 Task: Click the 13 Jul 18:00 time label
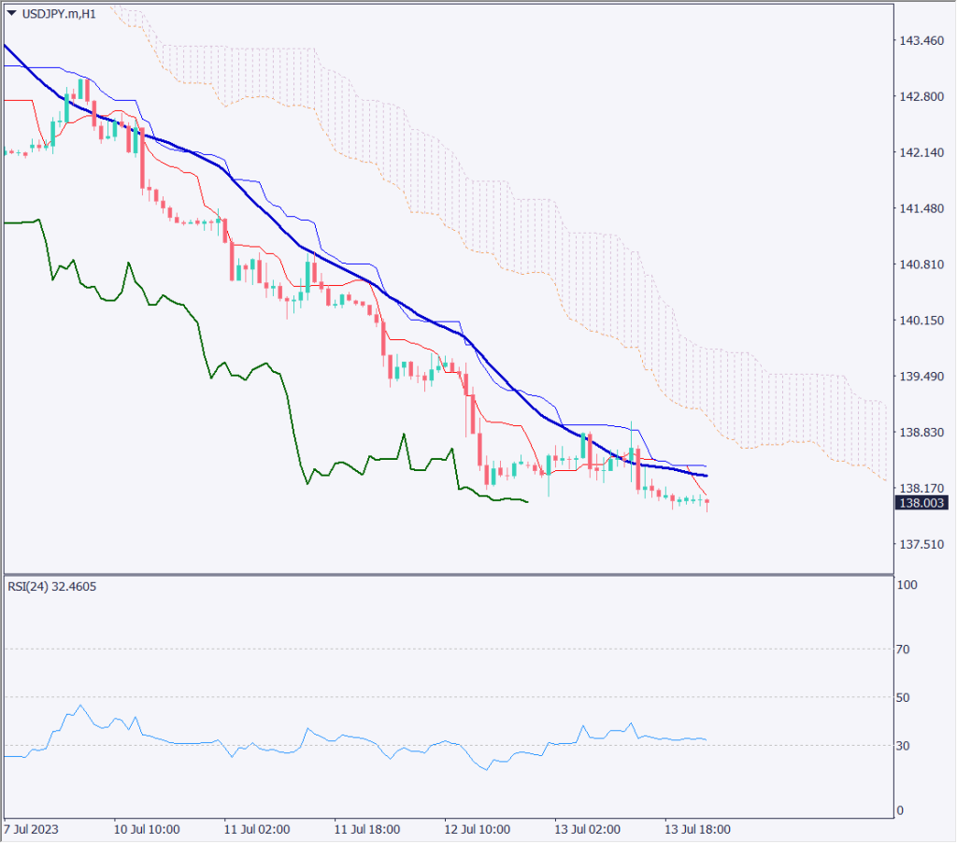(697, 829)
